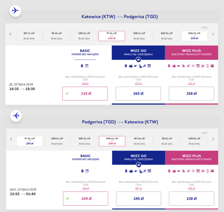Select return BASIC fare 104 zł
224x212 pixels.
pyautogui.click(x=86, y=199)
